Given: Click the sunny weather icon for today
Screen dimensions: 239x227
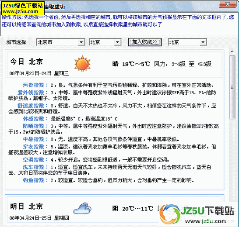Looking at the screenshot, I should (82, 64).
